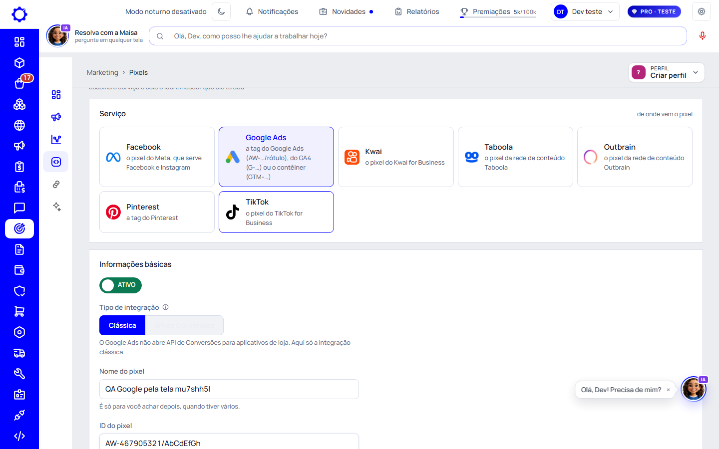Click the plug integrations icon
The width and height of the screenshot is (719, 449).
19,415
